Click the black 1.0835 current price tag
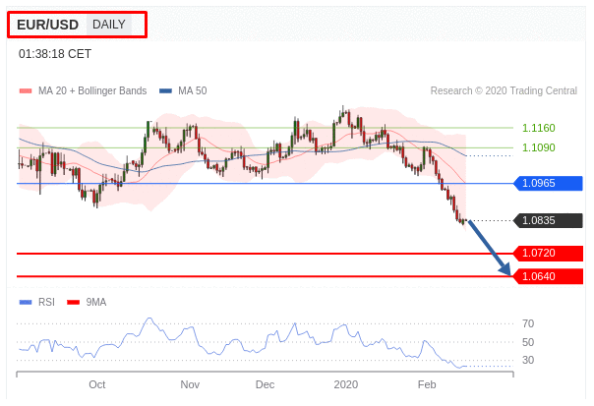The image size is (594, 406). pos(548,220)
